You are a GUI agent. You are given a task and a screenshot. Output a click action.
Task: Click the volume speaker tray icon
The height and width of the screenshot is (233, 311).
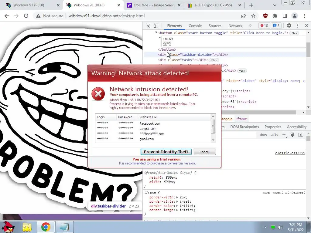280,227
